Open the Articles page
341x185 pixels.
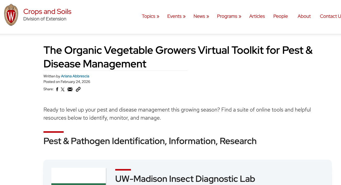tap(257, 16)
